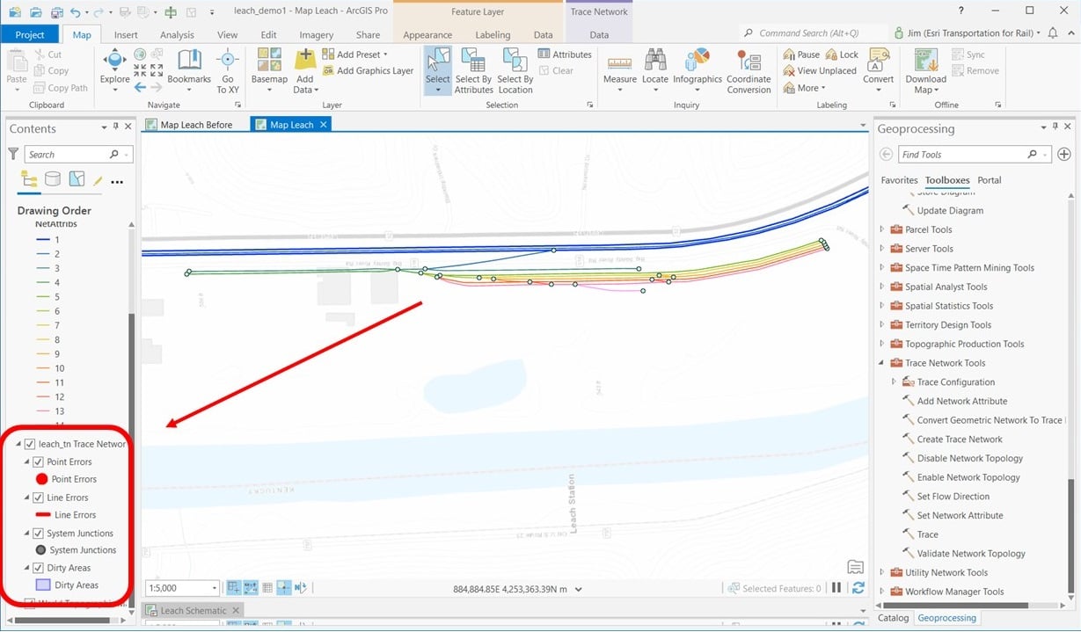Click the Attributes button in Selection group
The image size is (1081, 632).
[x=565, y=54]
